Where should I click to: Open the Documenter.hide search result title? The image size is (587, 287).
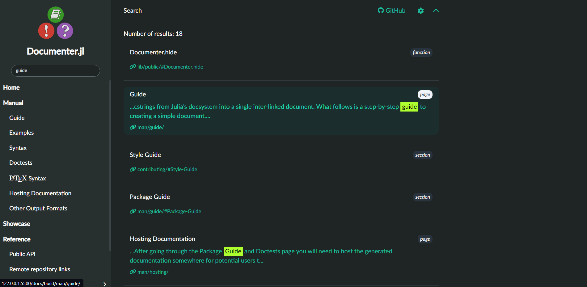coord(153,52)
